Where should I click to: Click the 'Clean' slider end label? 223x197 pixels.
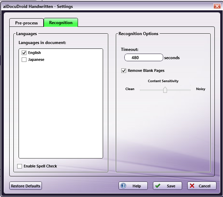click(130, 89)
